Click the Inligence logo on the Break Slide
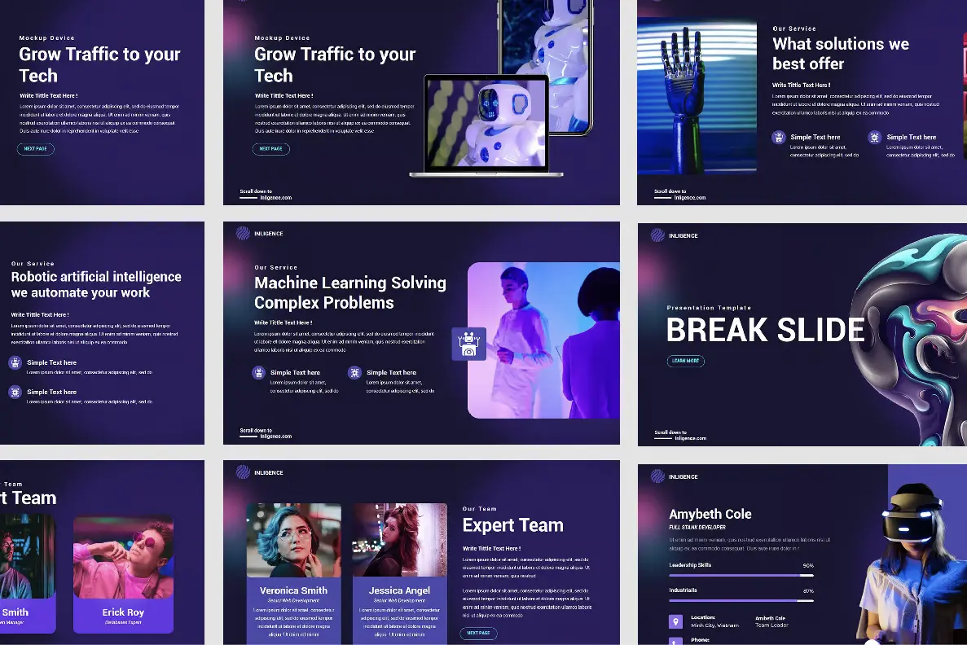967x645 pixels. [x=657, y=235]
